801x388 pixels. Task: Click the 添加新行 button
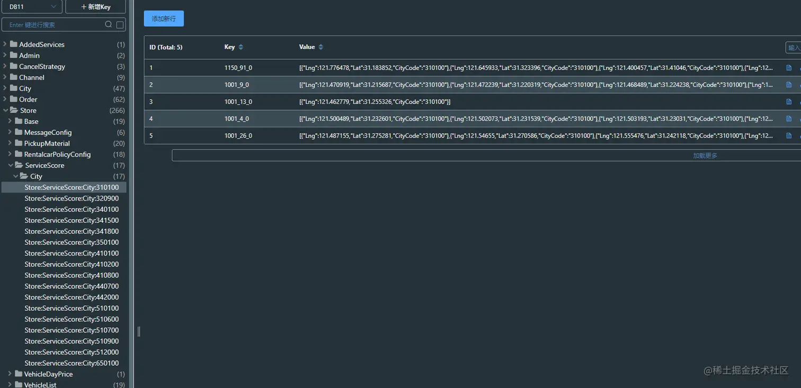tap(164, 19)
